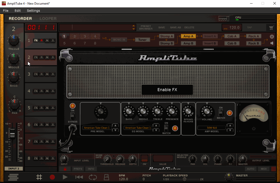
Task: Click the red record button
Action: 52,177
